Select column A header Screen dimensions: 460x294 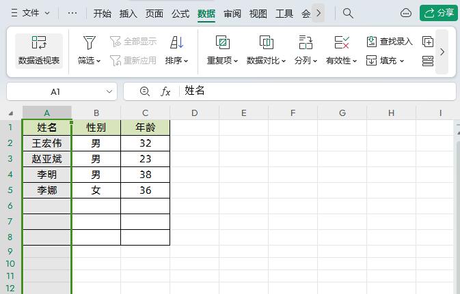(x=47, y=113)
